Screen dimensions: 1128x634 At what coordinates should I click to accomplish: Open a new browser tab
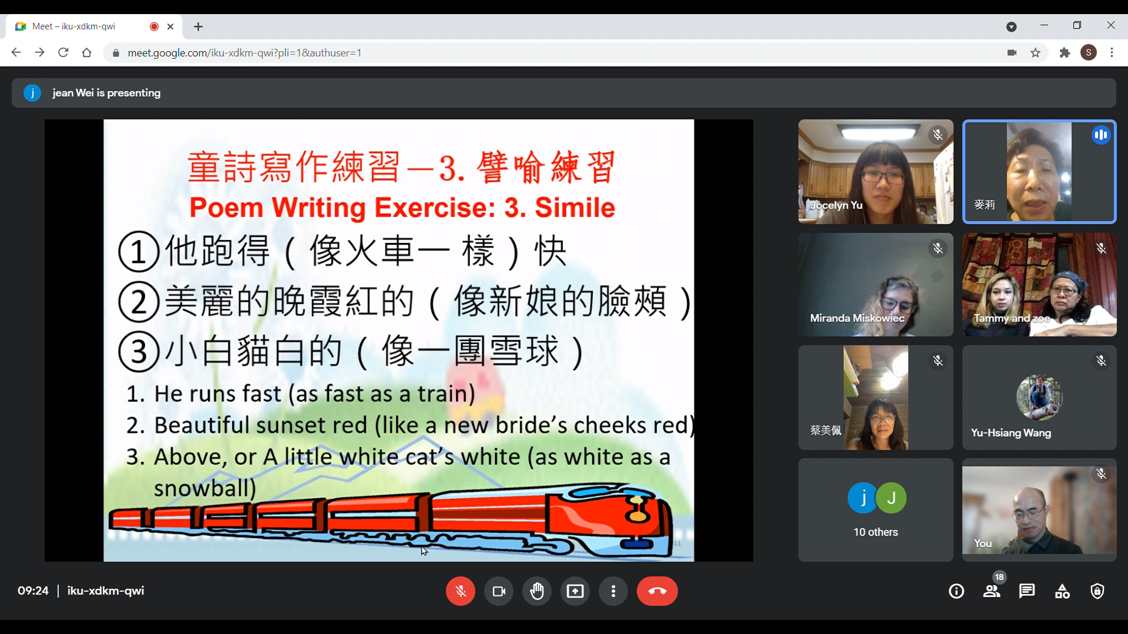tap(199, 26)
